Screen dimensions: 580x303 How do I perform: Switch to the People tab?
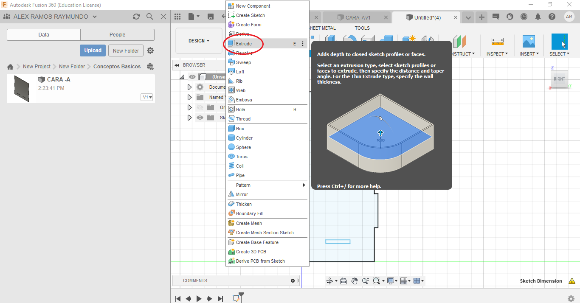point(118,35)
